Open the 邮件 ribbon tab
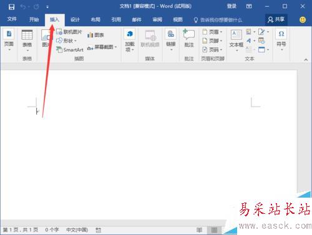The height and width of the screenshot is (235, 312). coord(137,20)
